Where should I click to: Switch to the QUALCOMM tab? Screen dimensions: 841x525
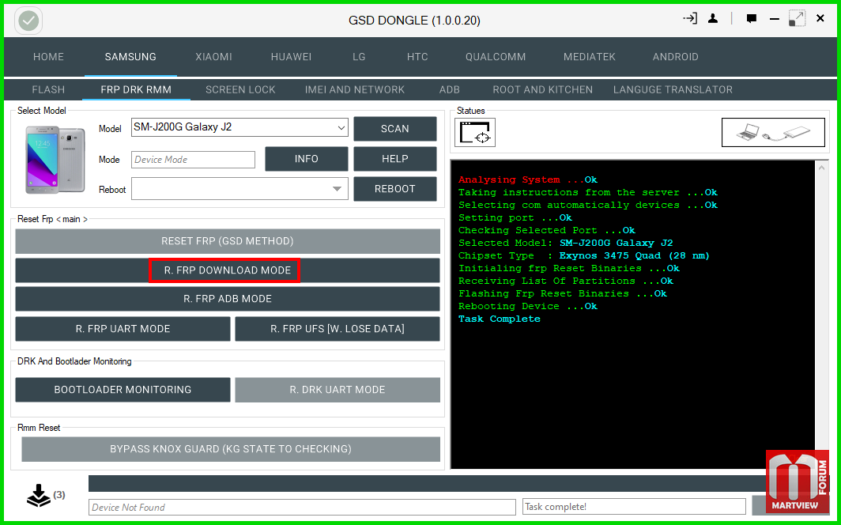pos(495,57)
